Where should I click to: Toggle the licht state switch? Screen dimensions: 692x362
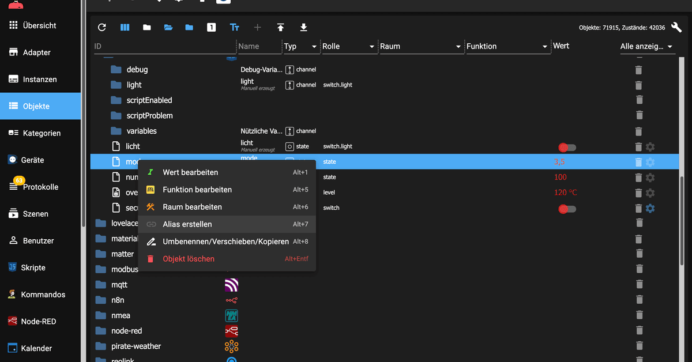(x=567, y=147)
